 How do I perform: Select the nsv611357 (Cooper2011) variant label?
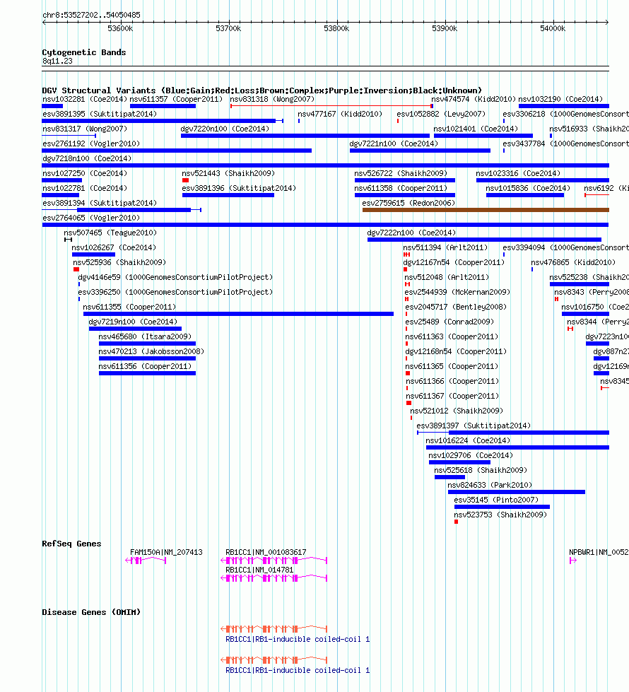(x=176, y=99)
